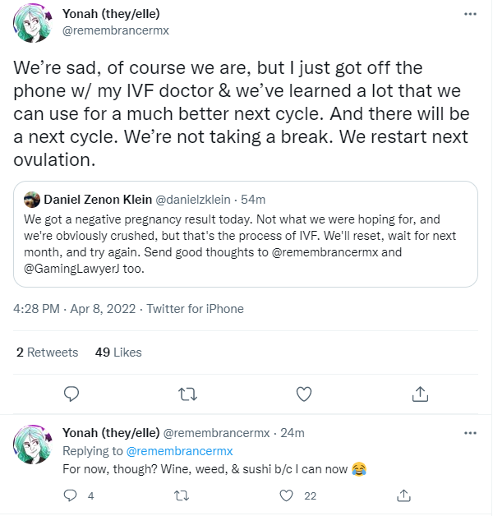493x516 pixels.
Task: Share the wine, weed & sushi reply
Action: click(403, 495)
